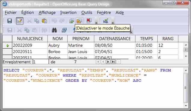This screenshot has height=111, width=191.
Task: Click the ORDER BY keyword in SQL text
Action: click(x=76, y=81)
